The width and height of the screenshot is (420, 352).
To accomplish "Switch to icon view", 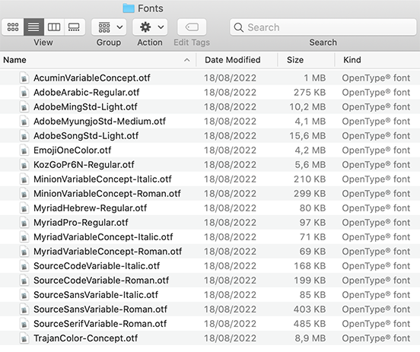I will tap(13, 27).
